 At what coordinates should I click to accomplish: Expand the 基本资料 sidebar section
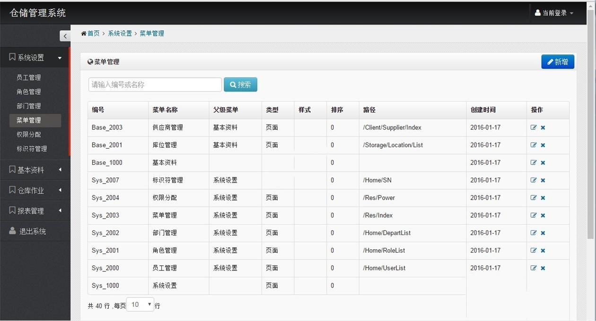click(x=35, y=170)
